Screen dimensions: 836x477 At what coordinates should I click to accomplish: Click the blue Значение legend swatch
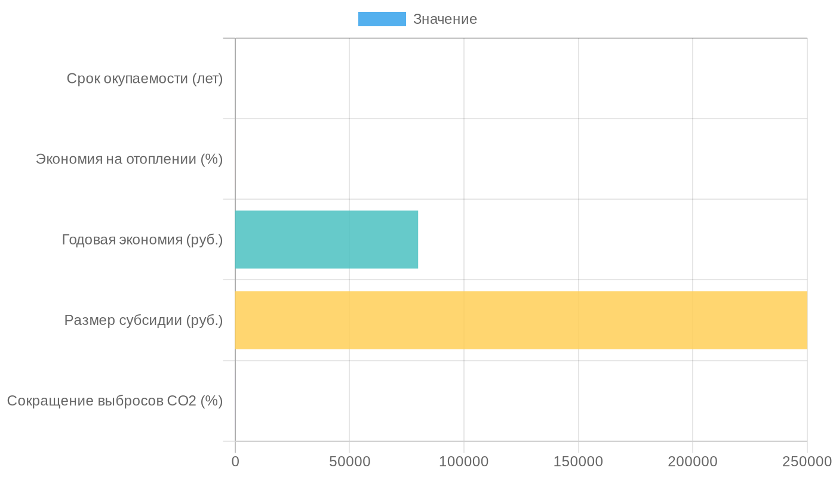coord(382,19)
